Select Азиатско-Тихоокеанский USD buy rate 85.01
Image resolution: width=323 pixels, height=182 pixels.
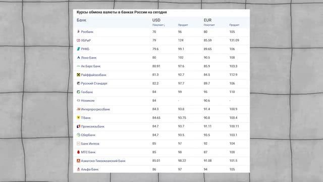click(x=156, y=161)
